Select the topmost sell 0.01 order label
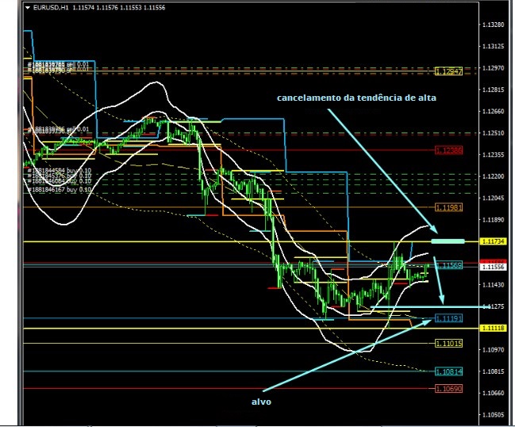 click(60, 64)
